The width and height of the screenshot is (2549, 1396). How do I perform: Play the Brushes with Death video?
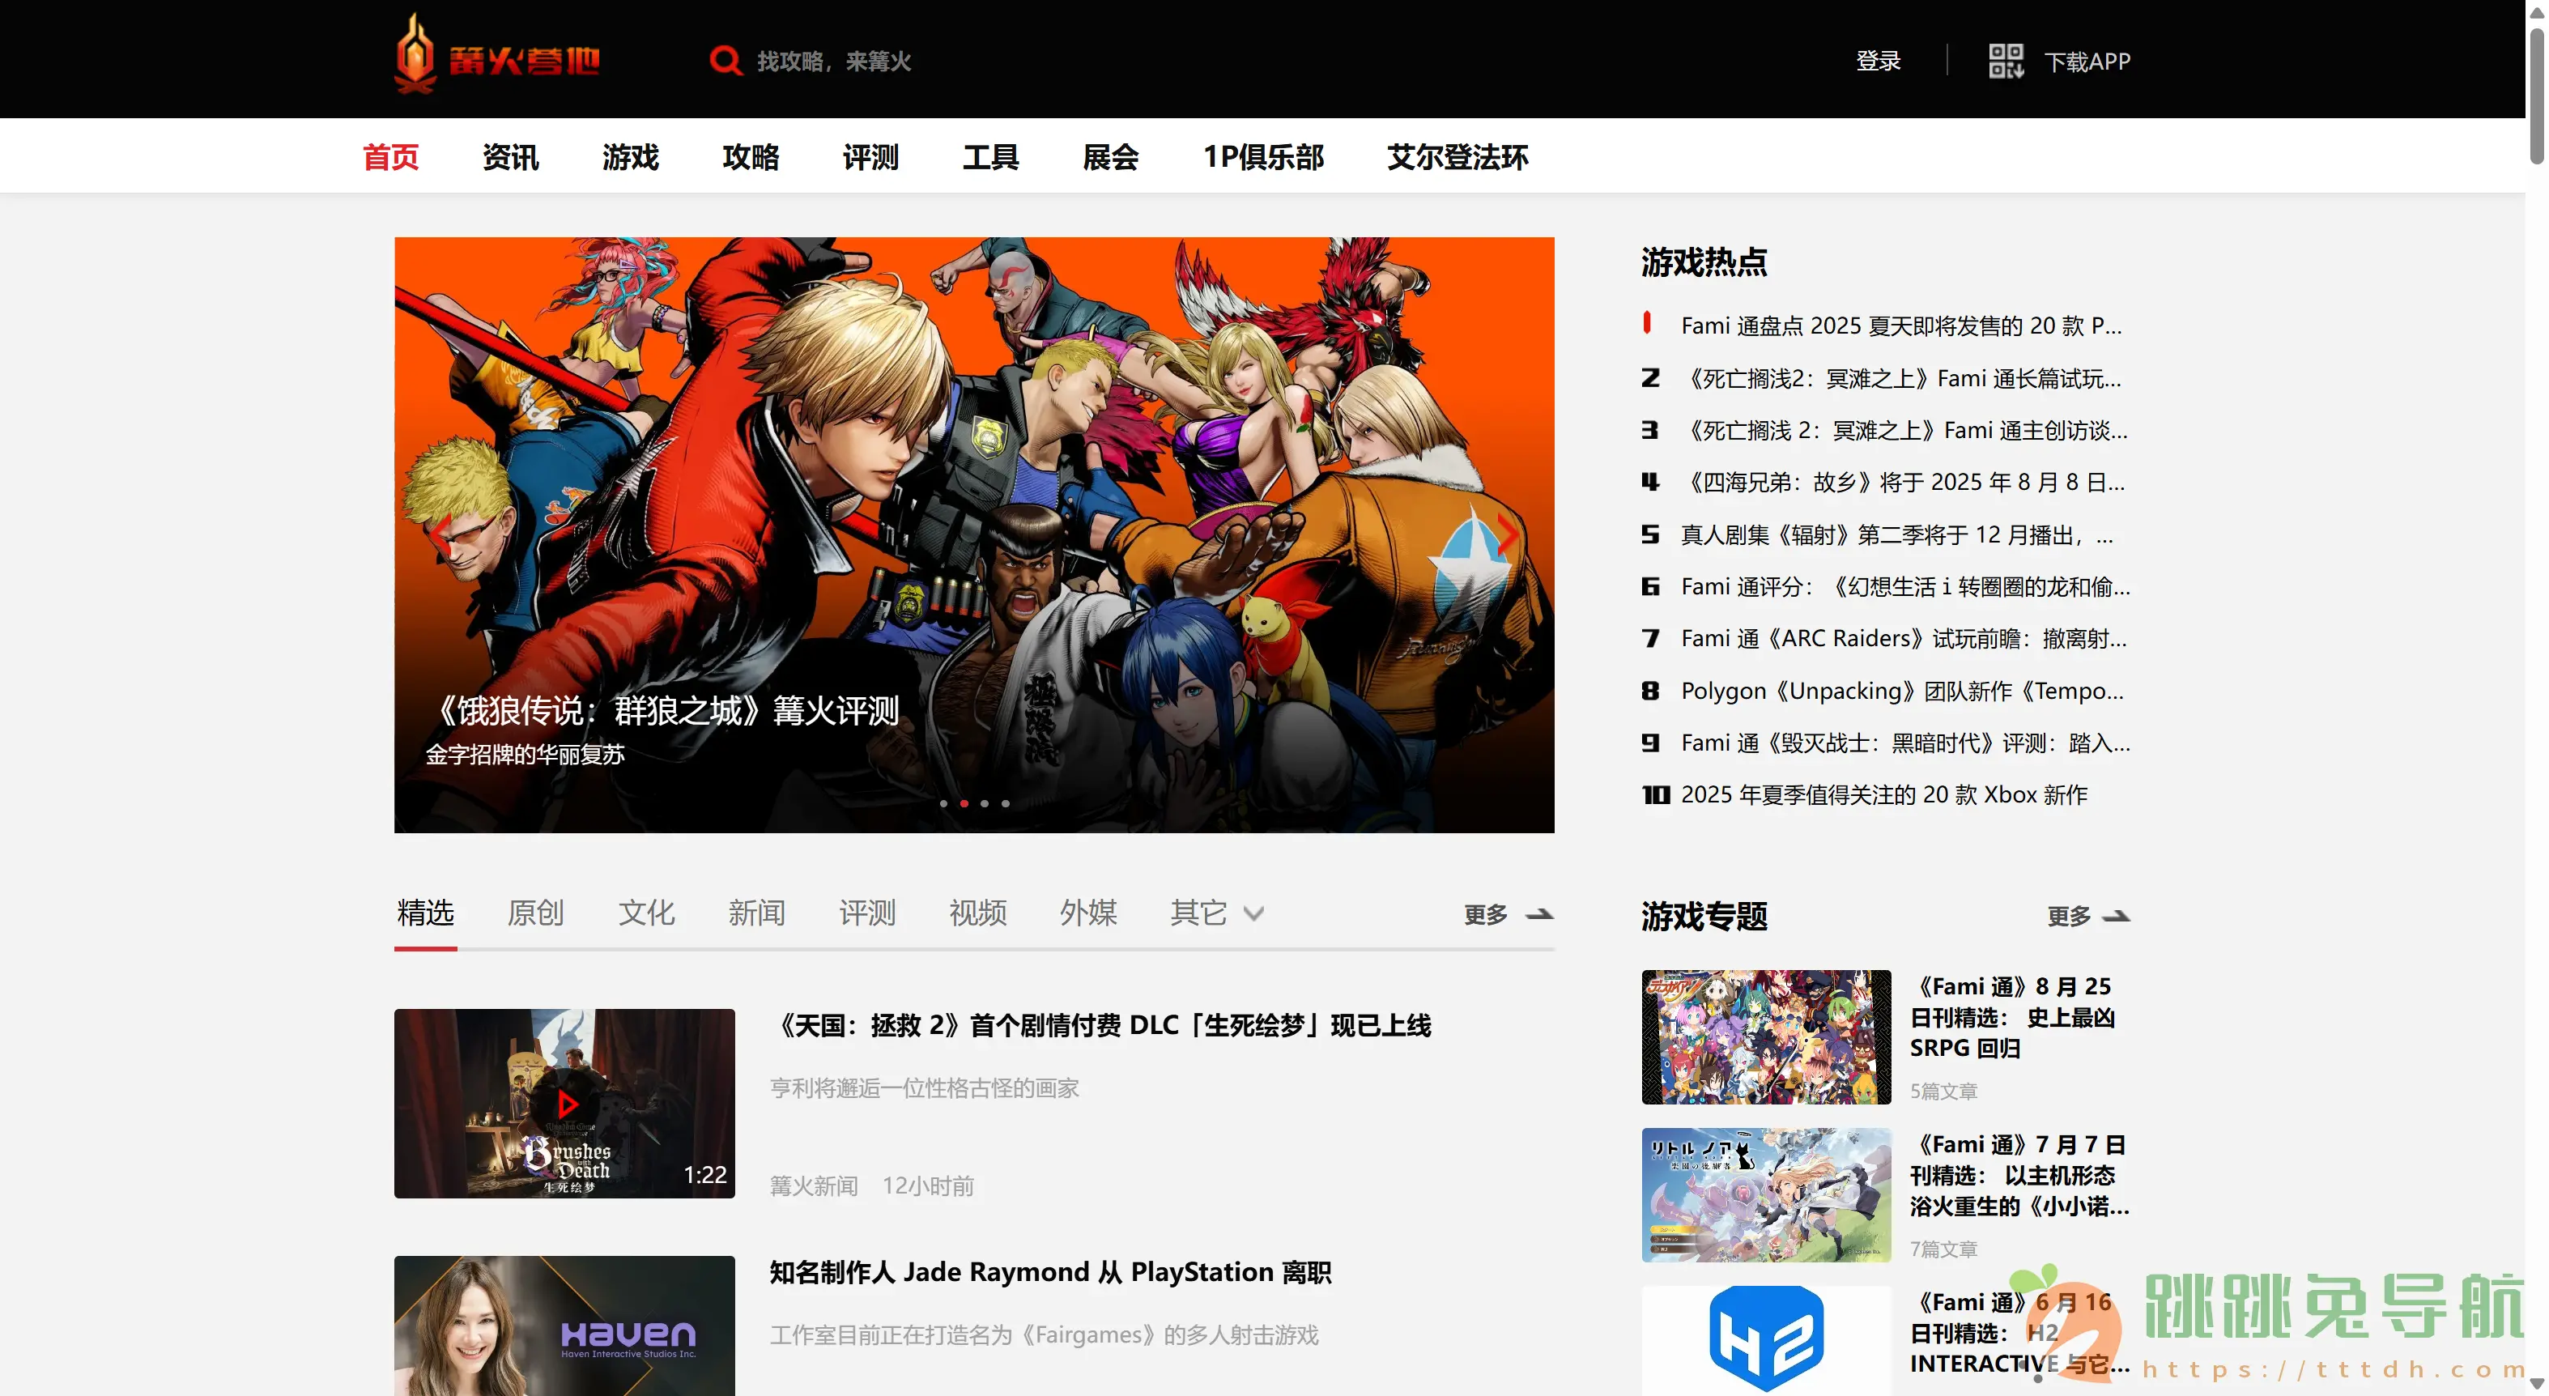tap(567, 1103)
